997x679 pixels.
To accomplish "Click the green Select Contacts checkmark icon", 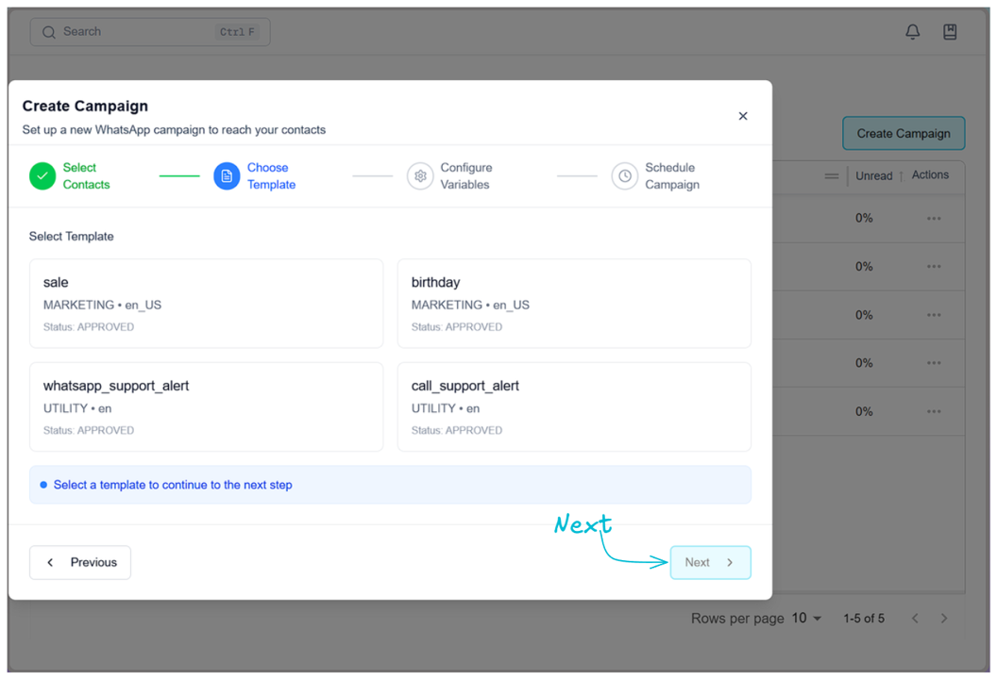I will (42, 176).
